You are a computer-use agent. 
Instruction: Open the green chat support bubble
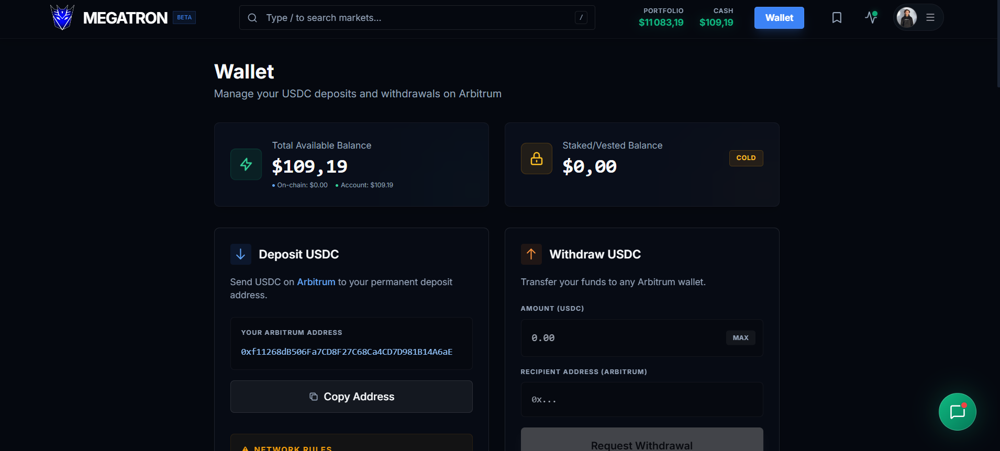pyautogui.click(x=958, y=412)
